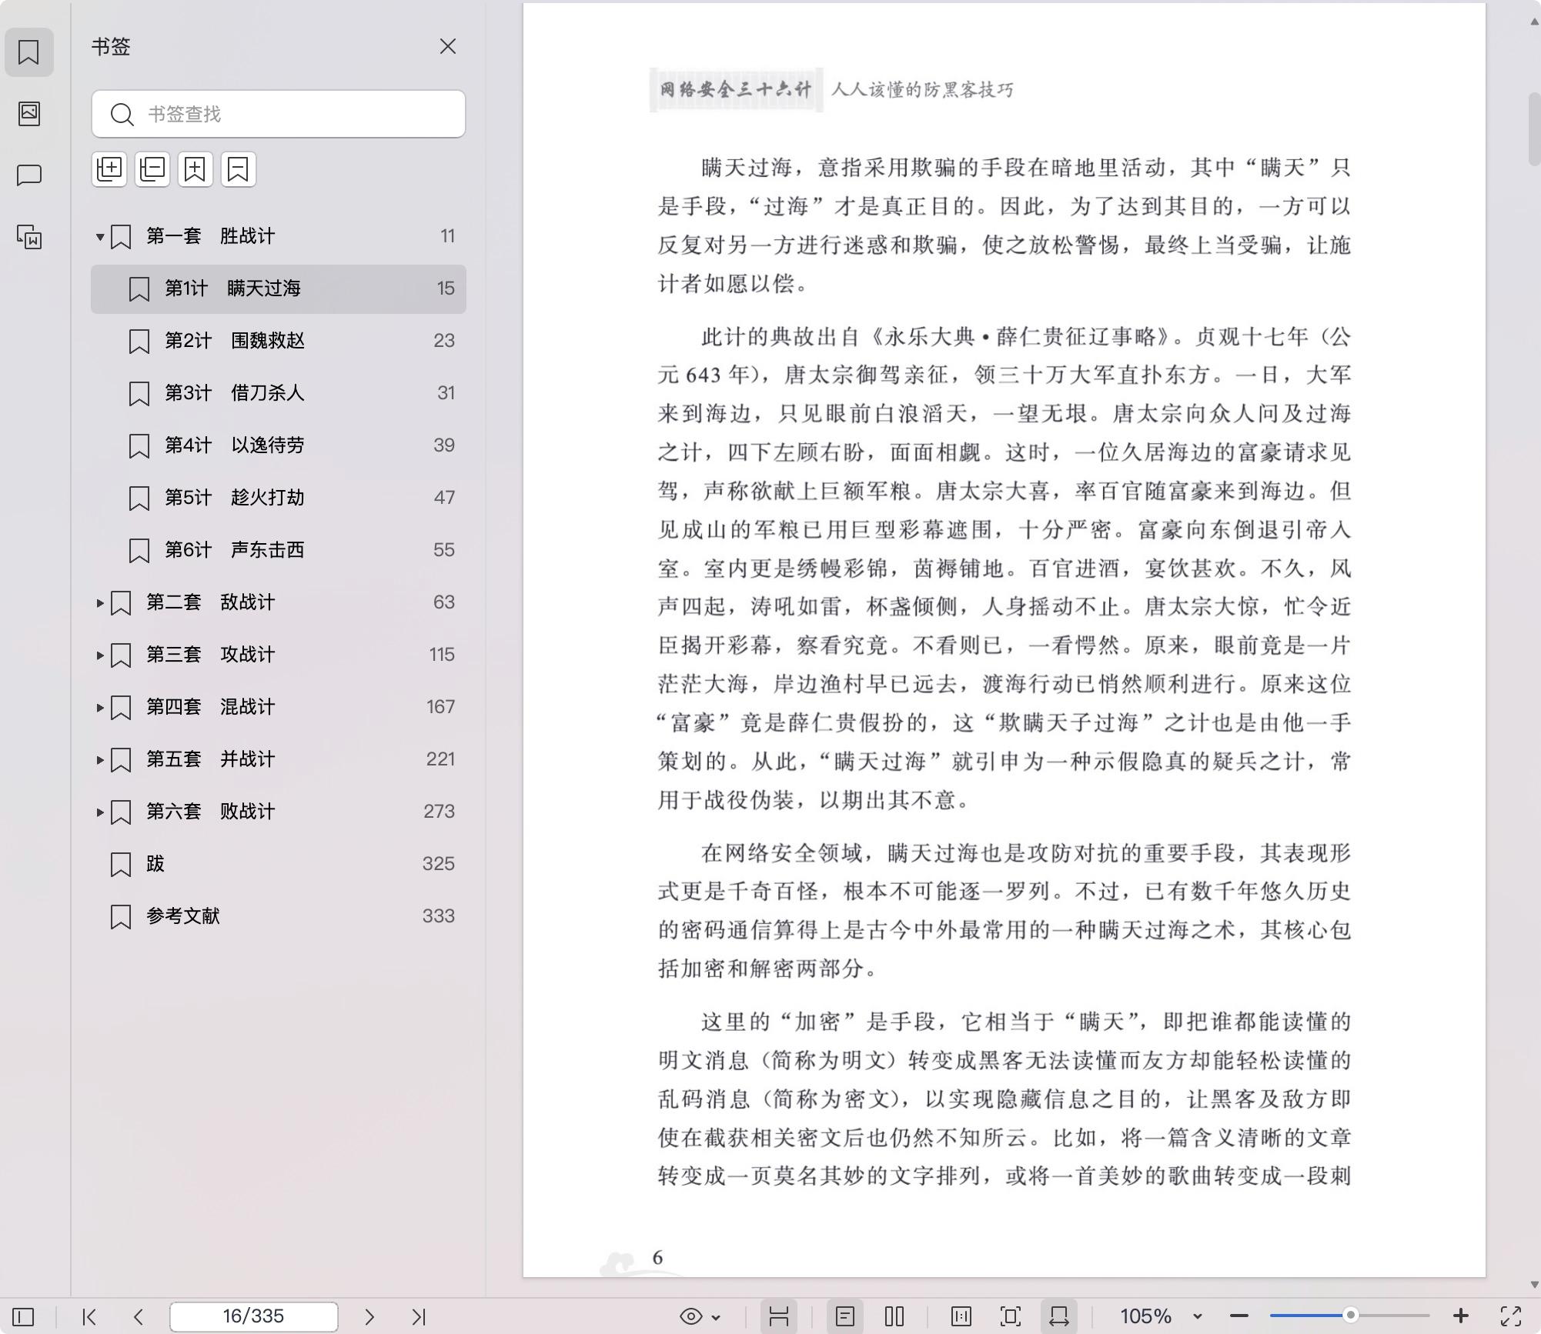The height and width of the screenshot is (1334, 1541).
Task: Click the 书签查找 search field
Action: coord(279,114)
